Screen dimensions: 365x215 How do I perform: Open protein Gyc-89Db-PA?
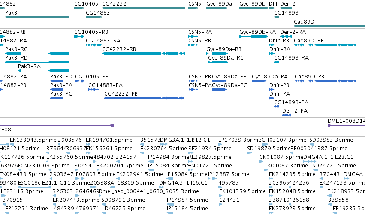click(x=259, y=81)
